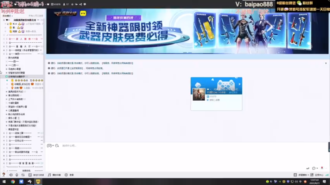Select the 新人接待 channel row
Image resolution: width=330 pixels, height=185 pixels.
click(x=23, y=39)
